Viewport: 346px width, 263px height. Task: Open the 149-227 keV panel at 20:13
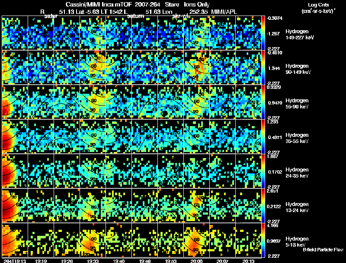[x=248, y=32]
